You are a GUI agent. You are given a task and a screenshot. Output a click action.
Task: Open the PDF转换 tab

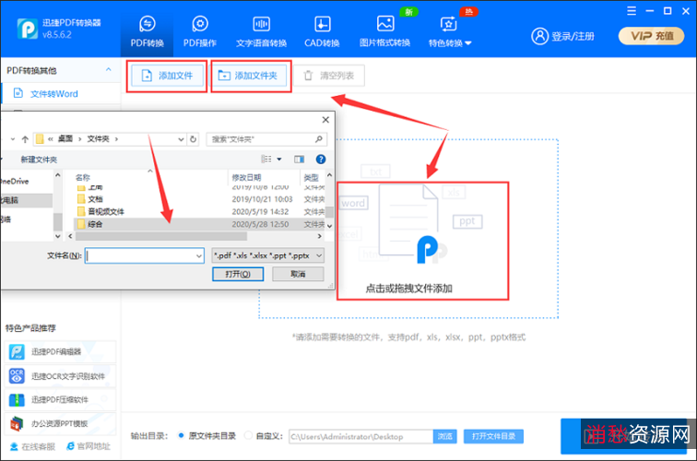(148, 31)
